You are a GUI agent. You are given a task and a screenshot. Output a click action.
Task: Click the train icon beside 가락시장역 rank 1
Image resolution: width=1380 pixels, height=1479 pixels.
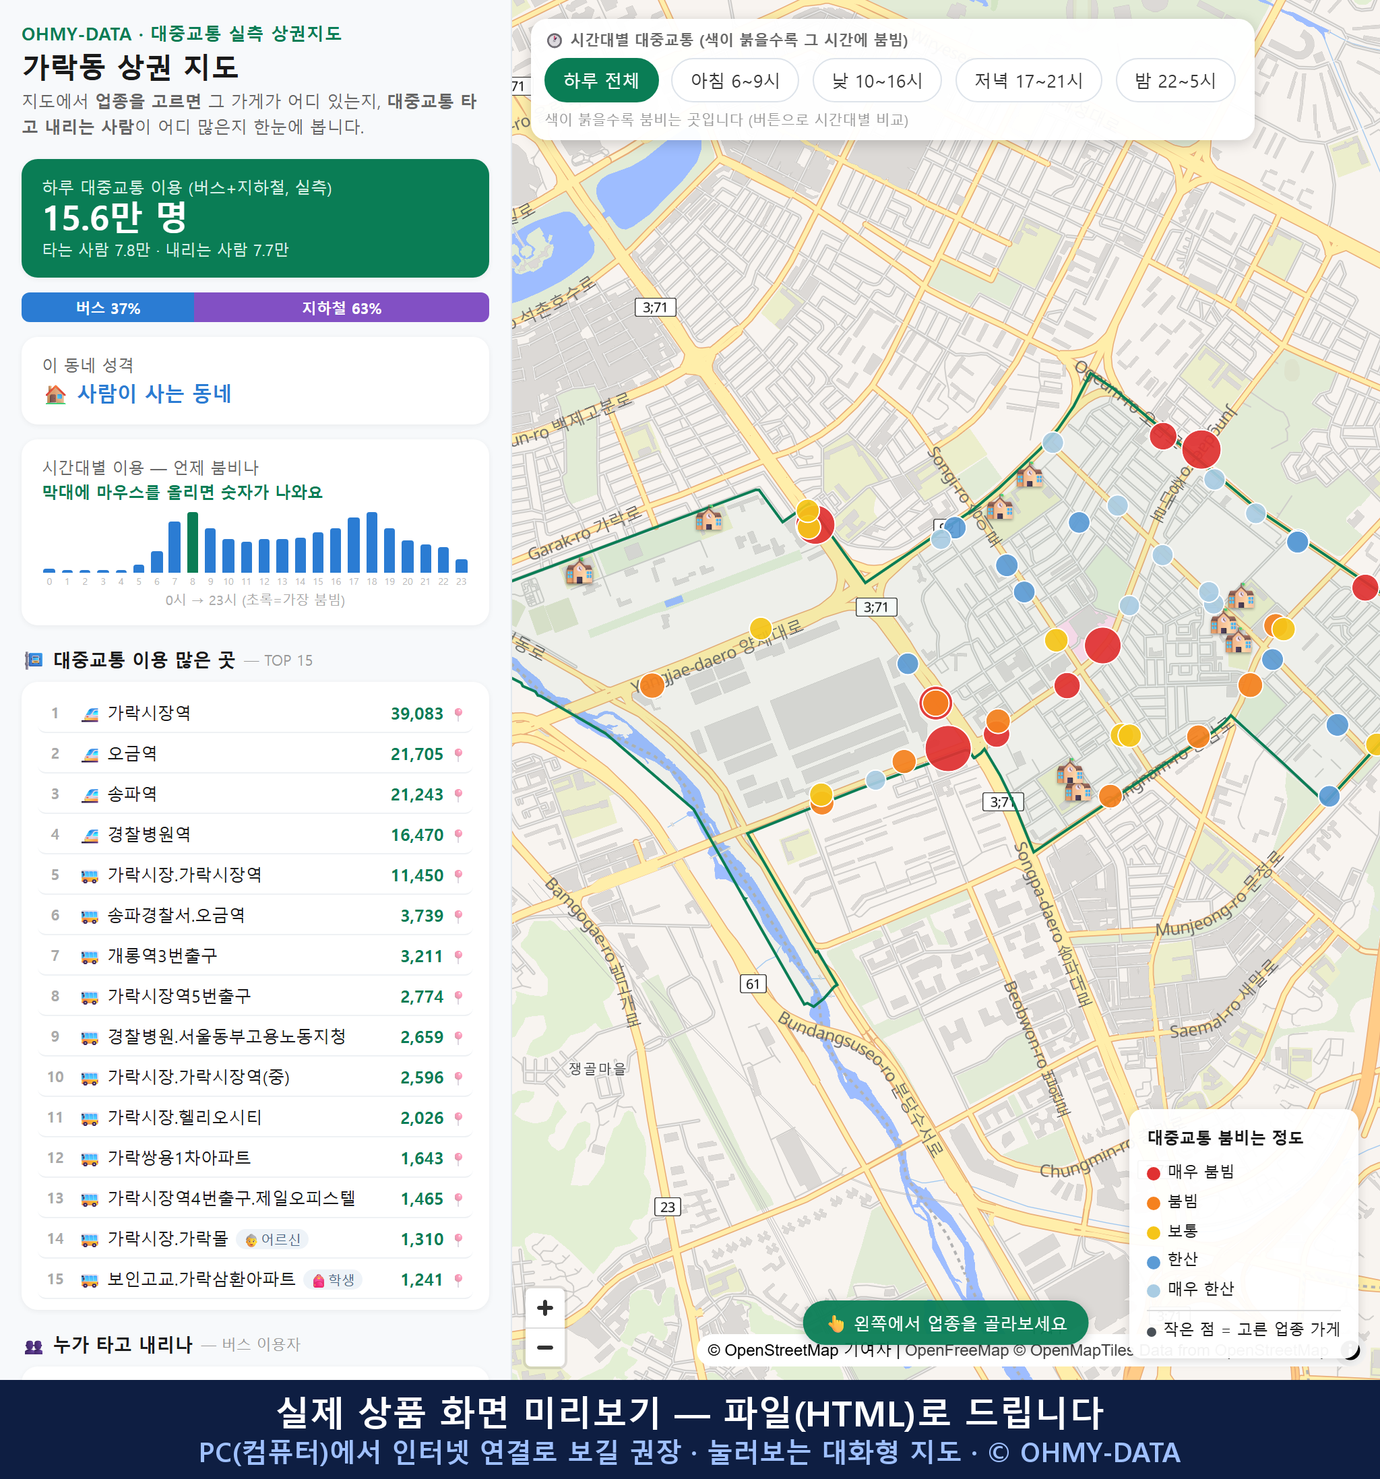point(90,714)
